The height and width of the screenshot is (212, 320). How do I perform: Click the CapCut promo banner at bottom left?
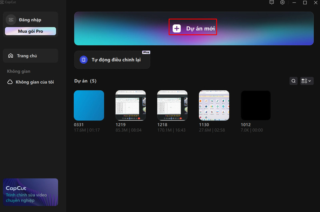30,192
